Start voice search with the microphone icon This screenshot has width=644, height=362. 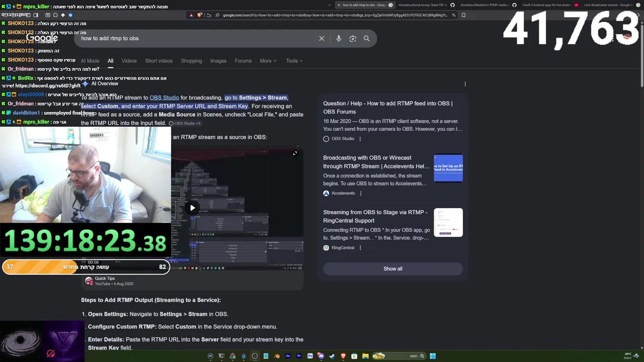(339, 38)
